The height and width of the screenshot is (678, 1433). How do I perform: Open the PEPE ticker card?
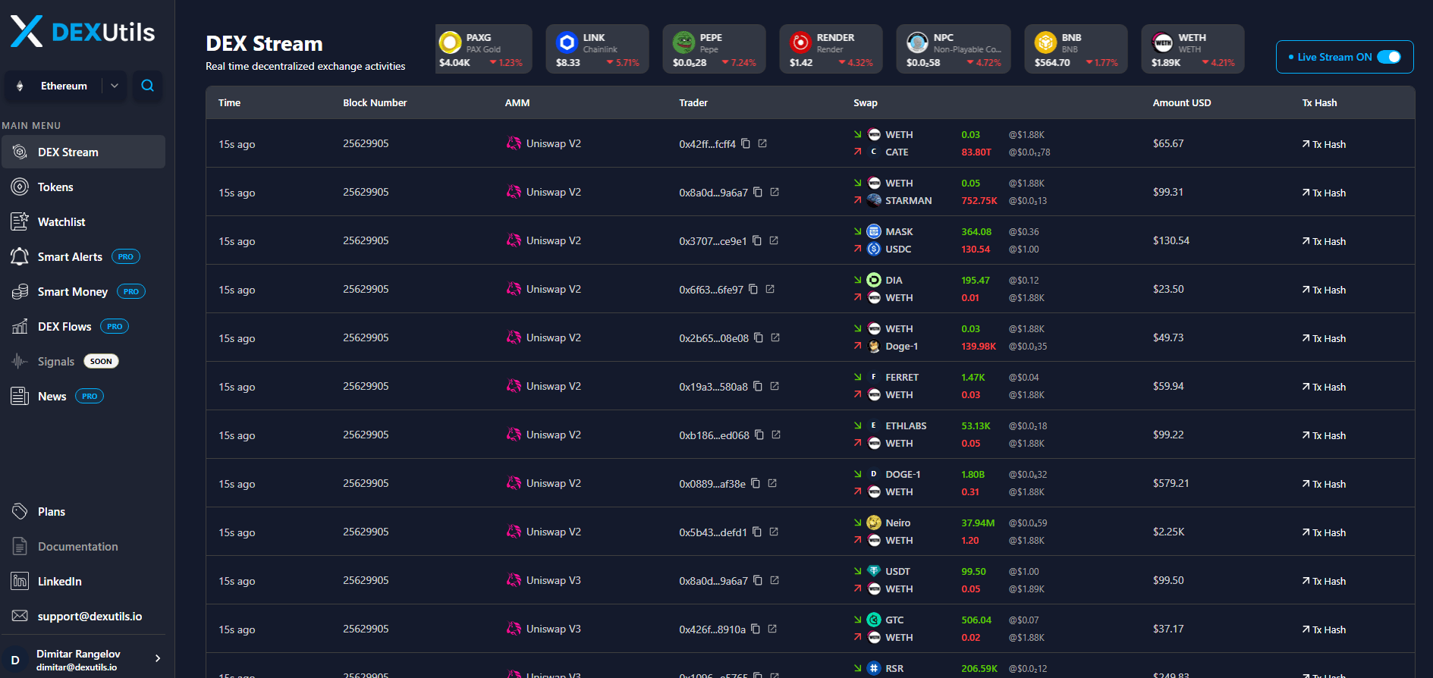pos(714,49)
